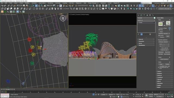Expand the Areas rollout

pyautogui.click(x=146, y=43)
